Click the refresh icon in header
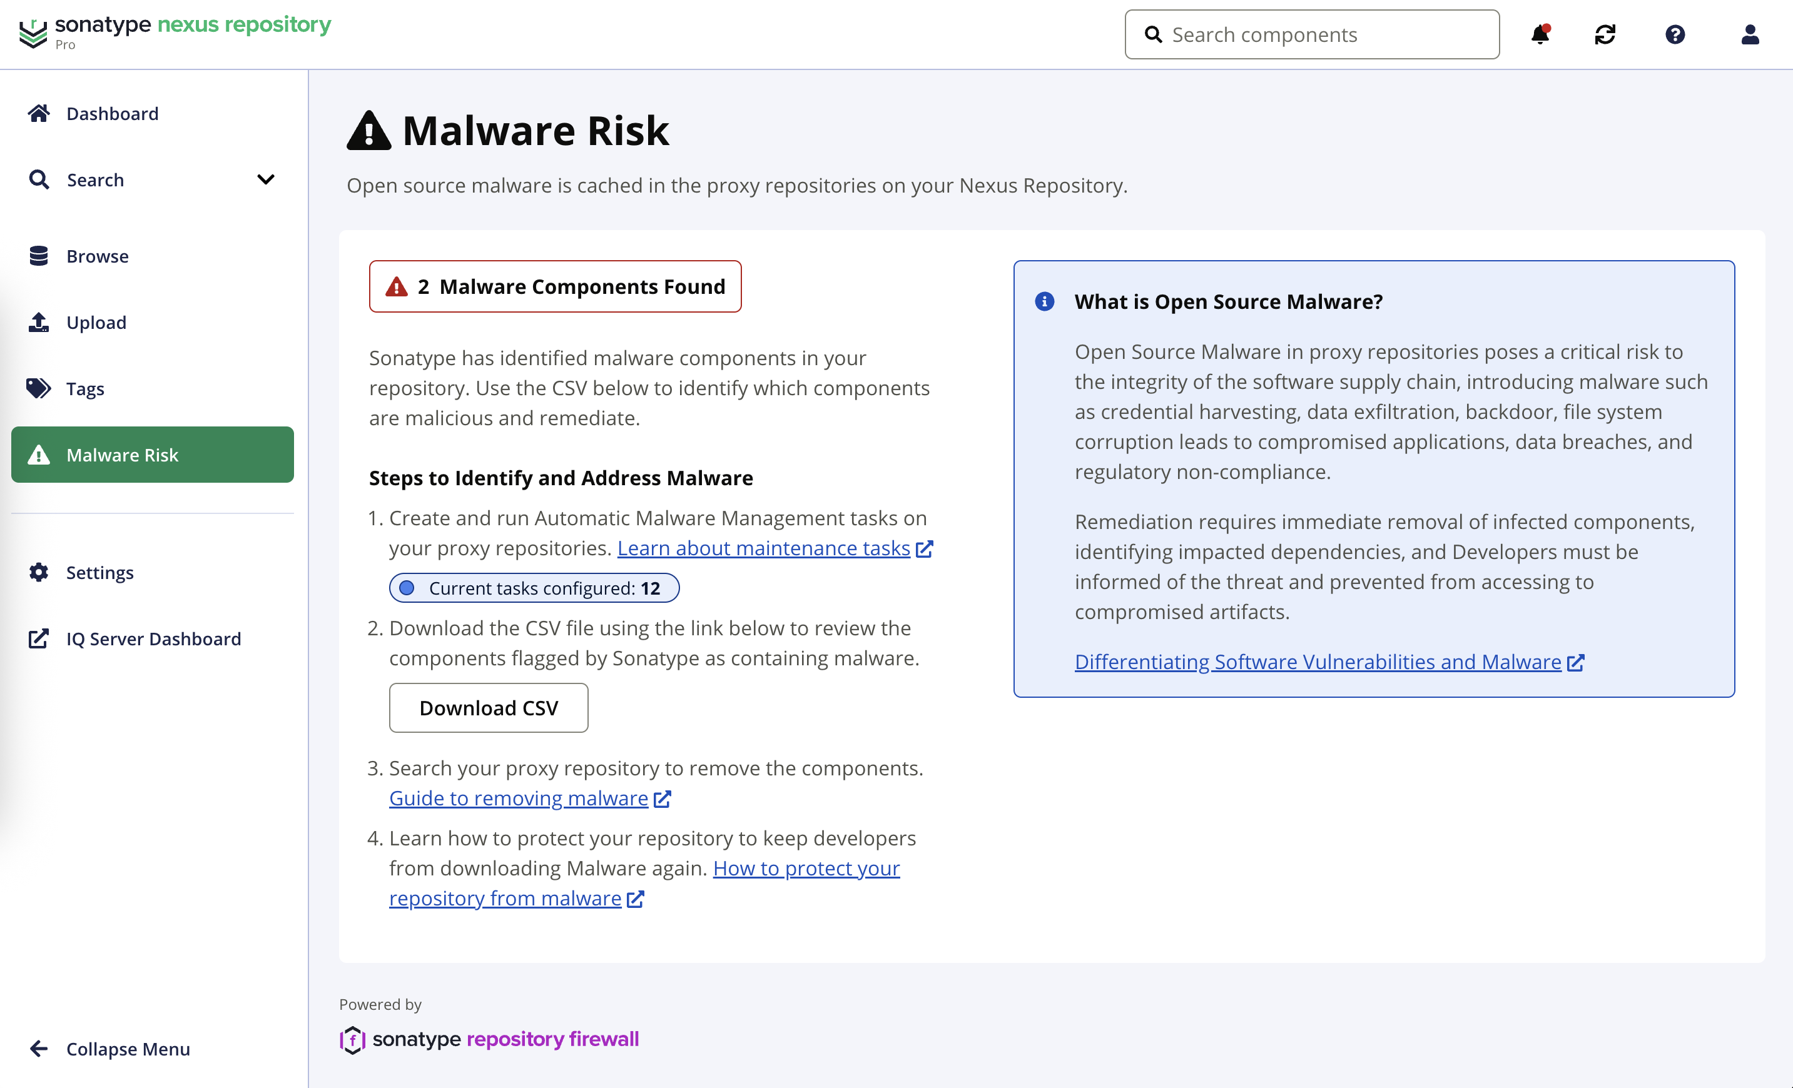The height and width of the screenshot is (1088, 1793). point(1605,34)
